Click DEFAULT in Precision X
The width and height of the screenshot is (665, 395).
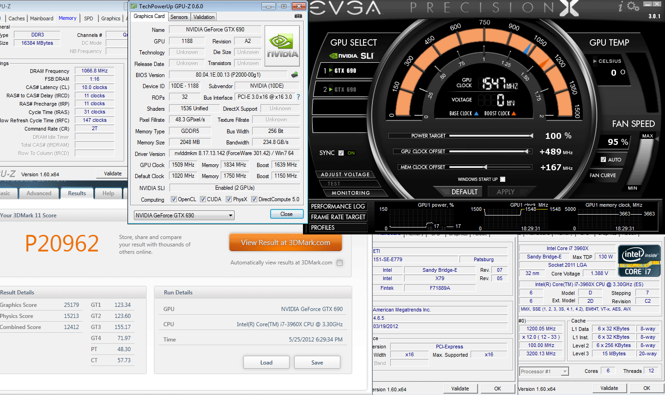click(465, 192)
